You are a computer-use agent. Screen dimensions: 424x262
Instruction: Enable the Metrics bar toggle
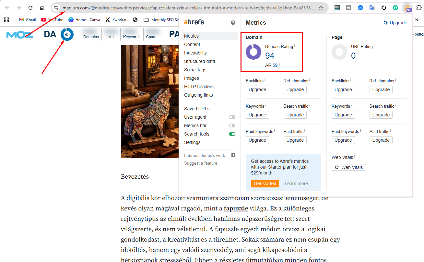[x=232, y=125]
